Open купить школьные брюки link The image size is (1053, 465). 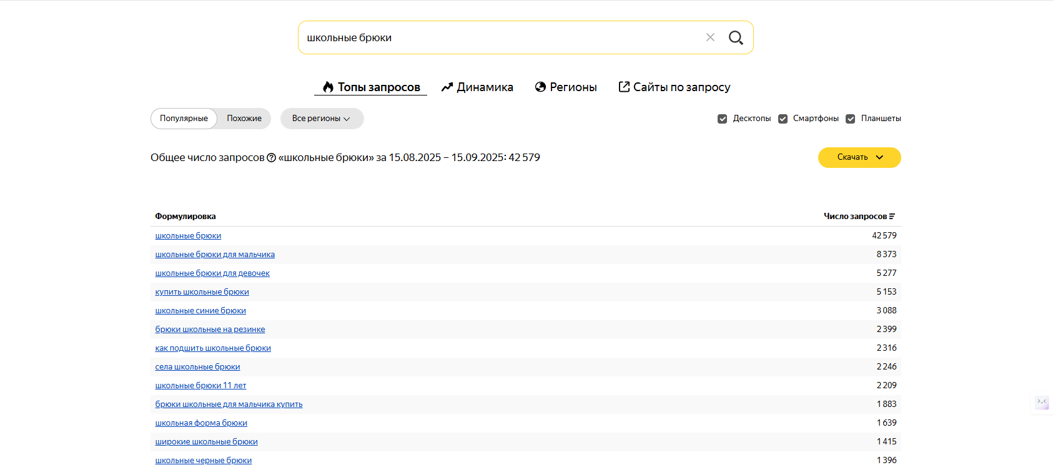click(x=202, y=292)
